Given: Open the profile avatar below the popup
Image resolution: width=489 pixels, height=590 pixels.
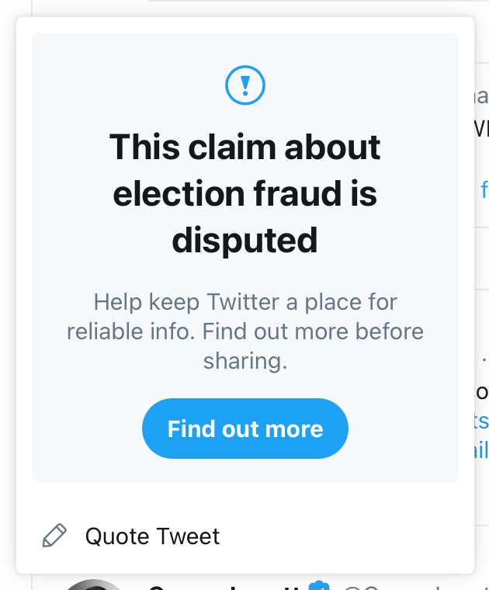Looking at the screenshot, I should point(93,585).
